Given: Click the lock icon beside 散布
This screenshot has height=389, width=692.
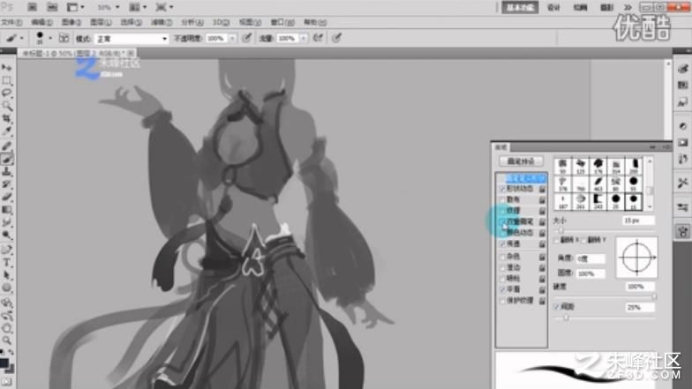Looking at the screenshot, I should click(542, 199).
